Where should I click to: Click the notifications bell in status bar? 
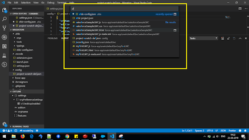(245, 131)
